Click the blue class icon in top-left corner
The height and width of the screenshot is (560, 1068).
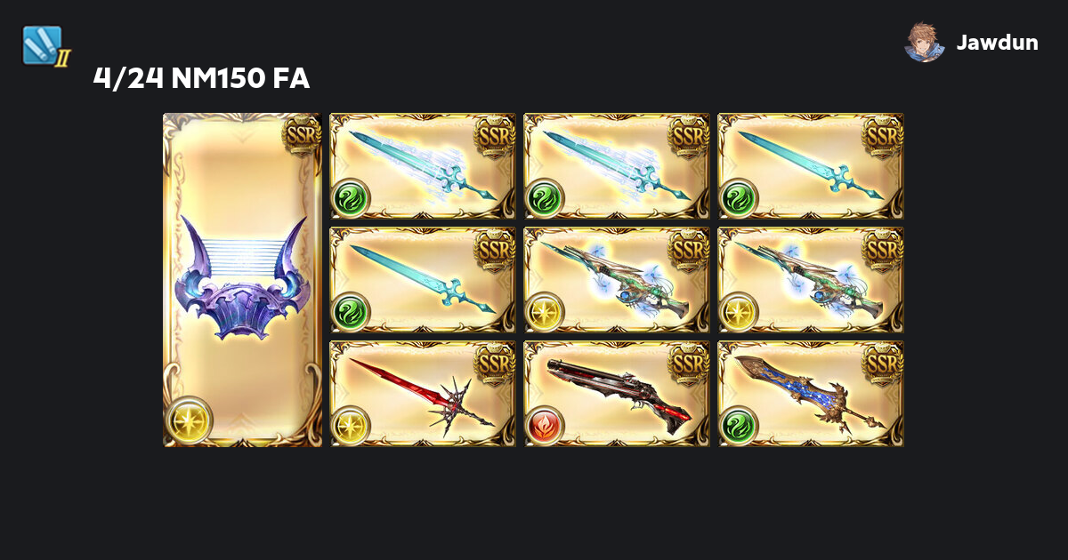point(44,45)
